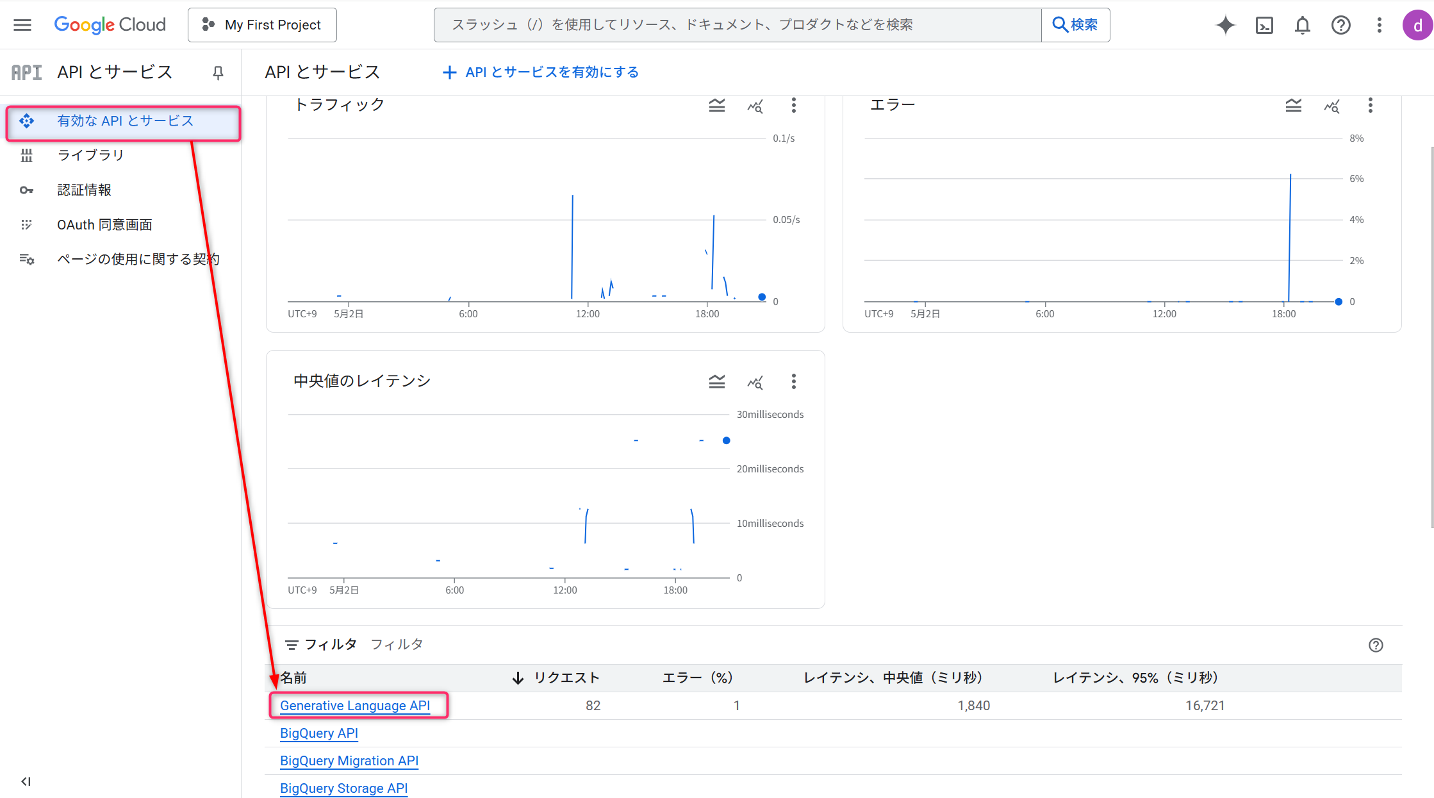Screen dimensions: 1434x798
Task: Focus the resource search input field
Action: [738, 25]
